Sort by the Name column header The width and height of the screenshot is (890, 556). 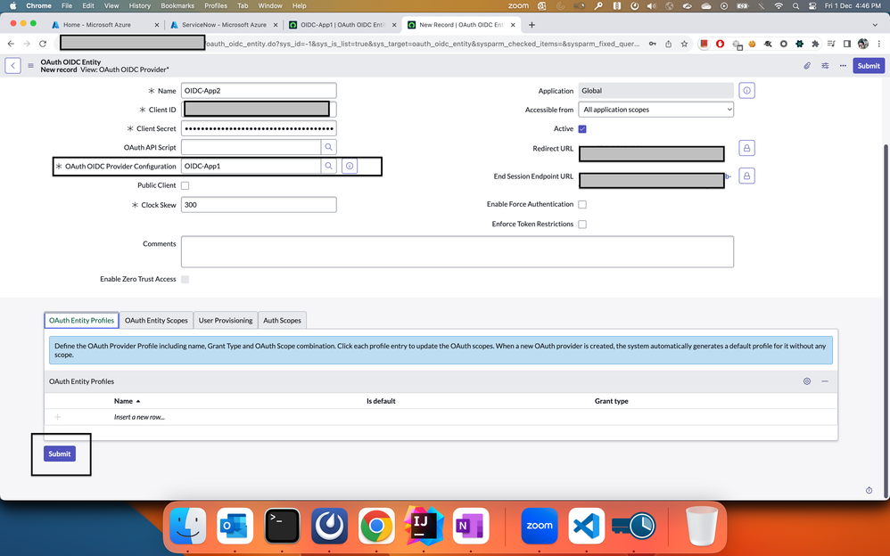coord(124,401)
